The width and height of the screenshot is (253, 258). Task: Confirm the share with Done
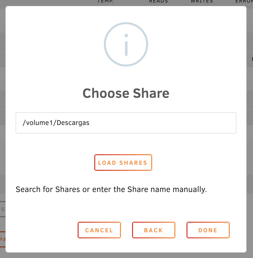point(208,230)
